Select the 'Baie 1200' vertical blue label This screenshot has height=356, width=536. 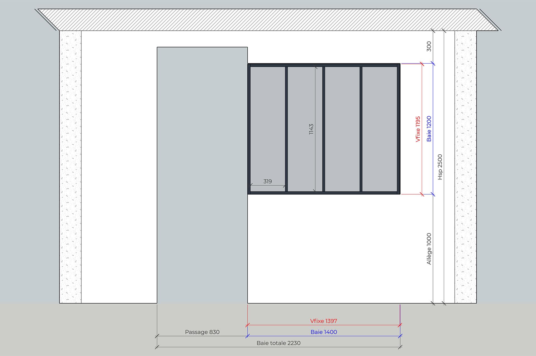click(x=429, y=129)
